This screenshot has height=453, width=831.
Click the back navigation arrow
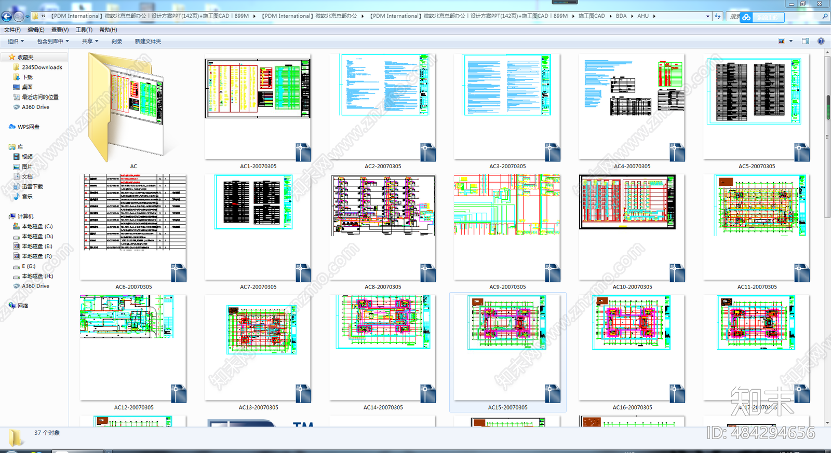(7, 17)
